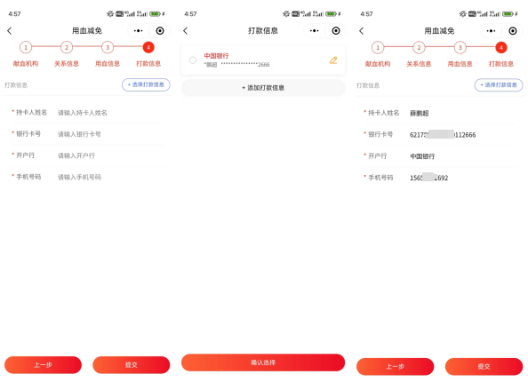Click 打款信息 page title on middle screen

click(263, 31)
